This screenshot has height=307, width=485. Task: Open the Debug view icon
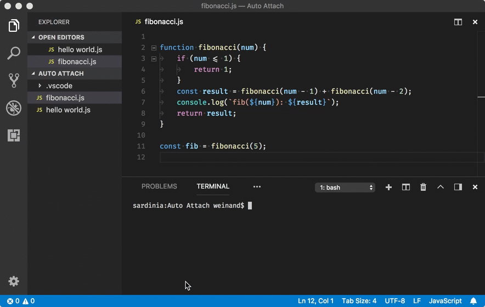pos(14,108)
